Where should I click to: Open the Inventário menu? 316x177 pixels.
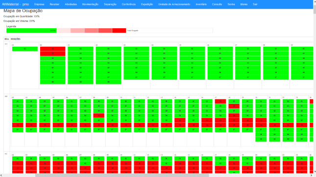tap(201, 4)
